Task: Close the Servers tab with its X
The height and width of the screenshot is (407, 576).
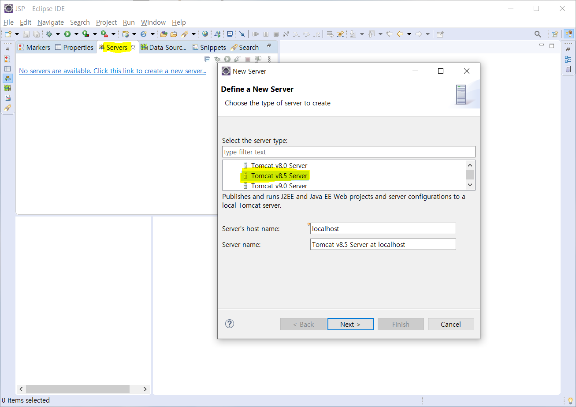Action: [x=133, y=47]
